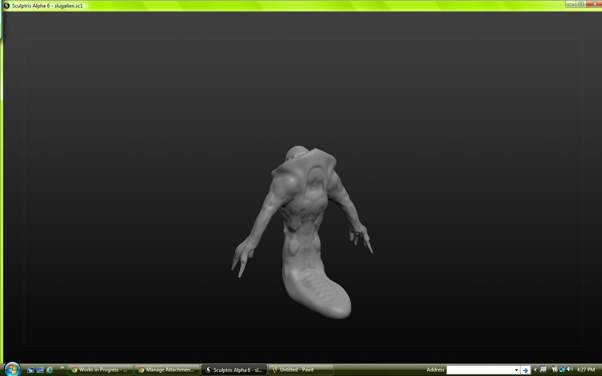Switch to the Untitled - Paint window
602x376 pixels.
[x=301, y=370]
